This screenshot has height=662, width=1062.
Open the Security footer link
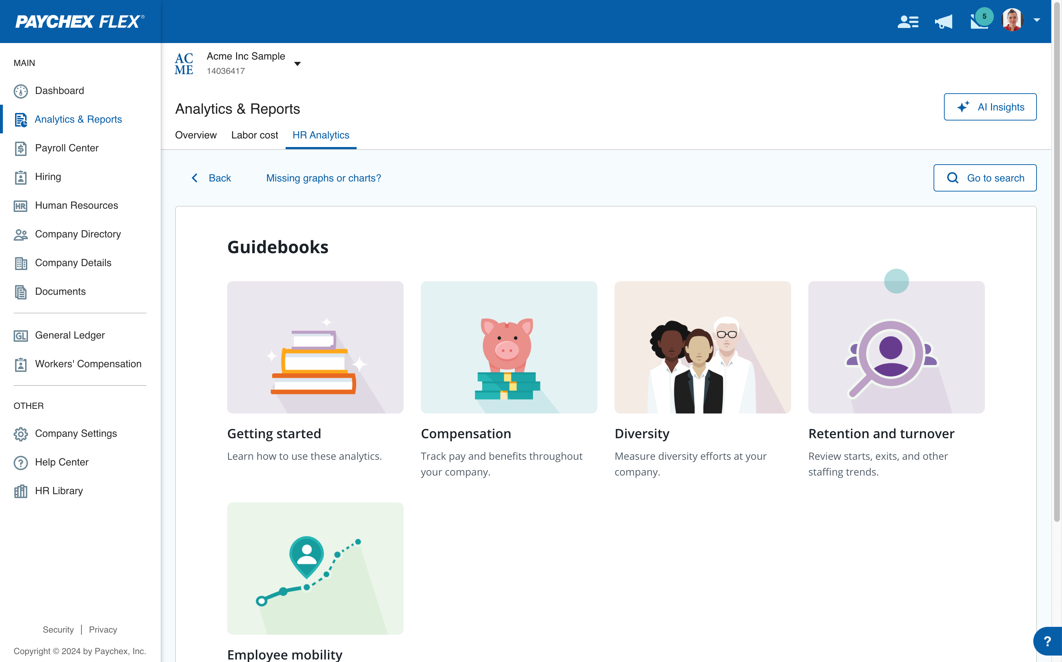pos(58,630)
